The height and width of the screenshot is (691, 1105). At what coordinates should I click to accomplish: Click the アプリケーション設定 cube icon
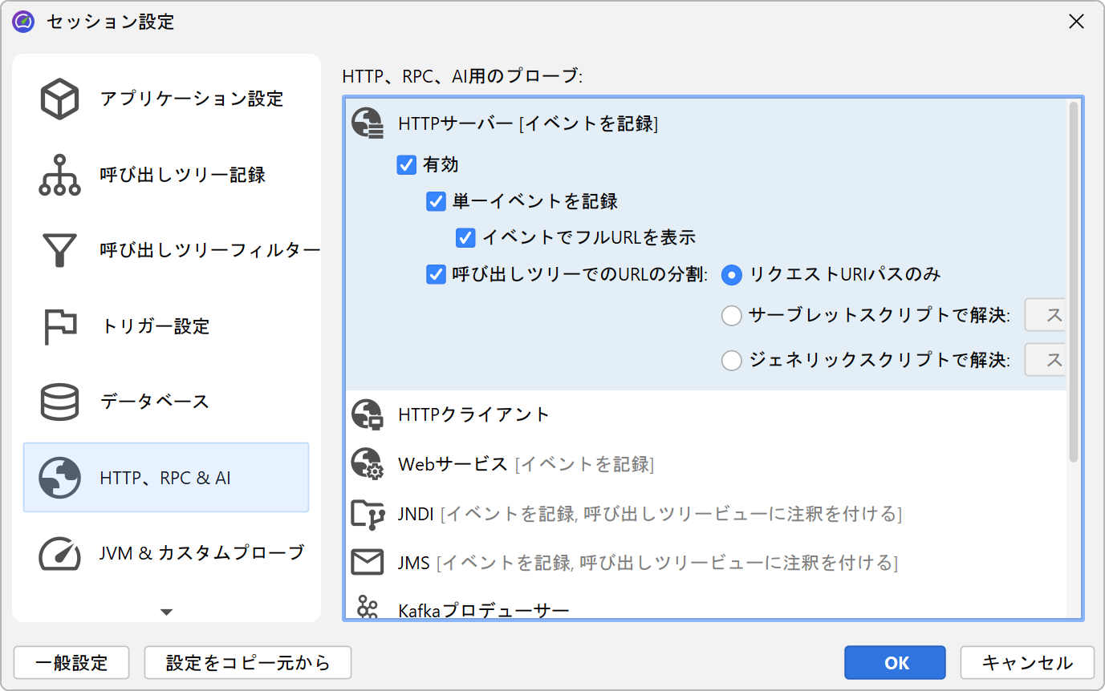point(59,99)
